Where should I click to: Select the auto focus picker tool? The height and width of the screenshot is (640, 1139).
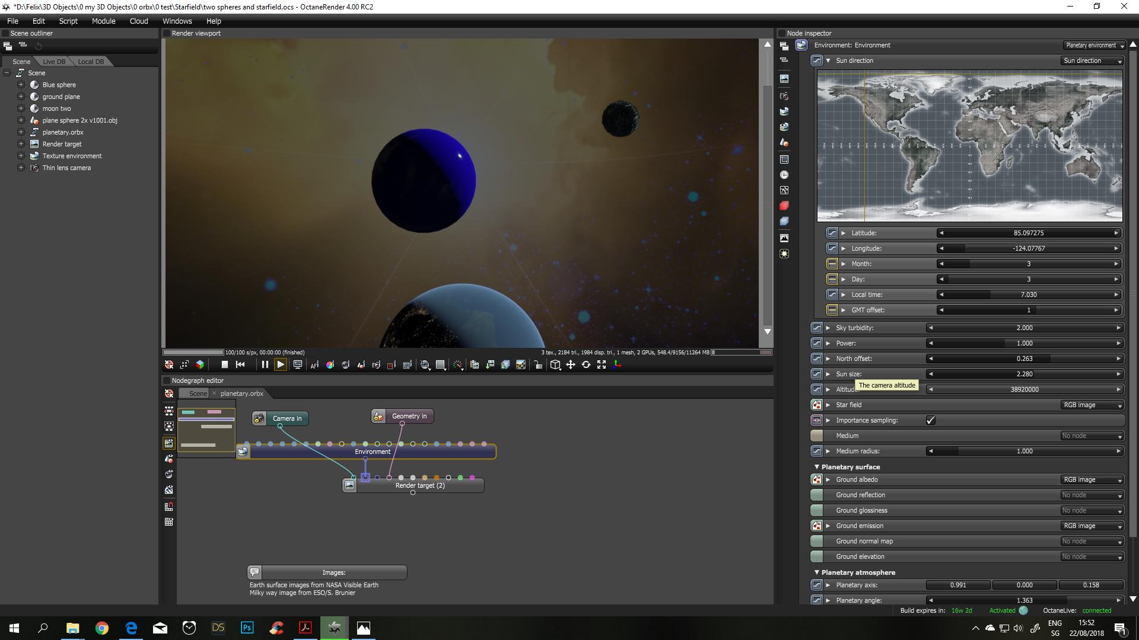coord(314,365)
